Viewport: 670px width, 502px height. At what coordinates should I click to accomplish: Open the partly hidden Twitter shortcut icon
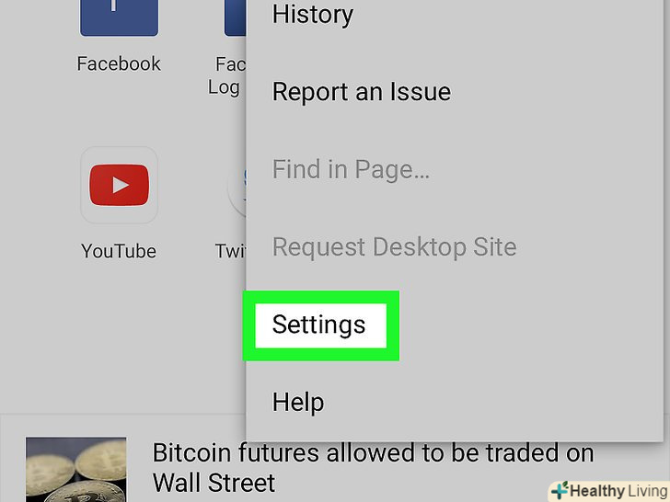click(x=237, y=185)
